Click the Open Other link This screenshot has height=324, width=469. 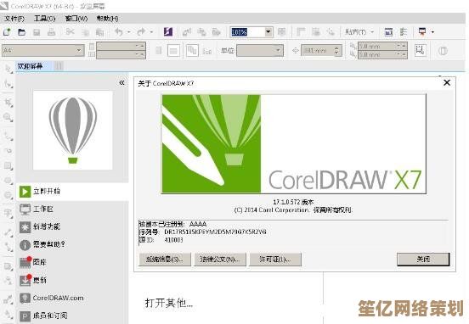pos(169,303)
